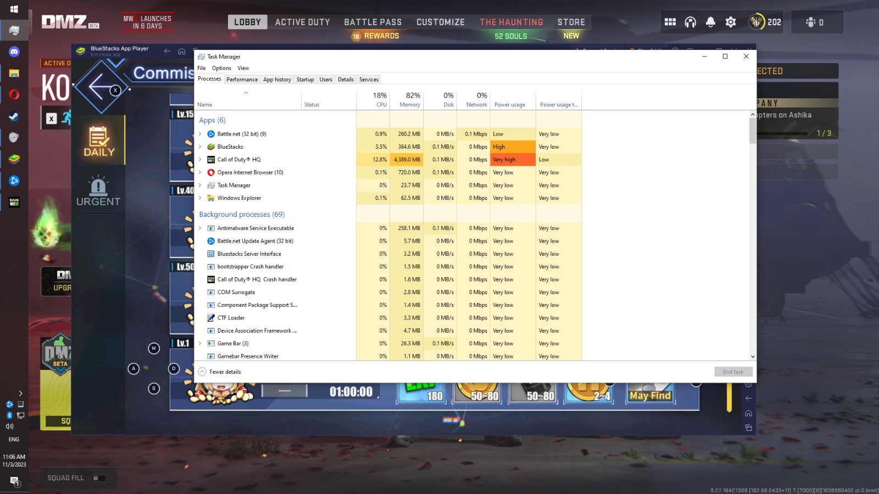879x494 pixels.
Task: Sort processes by Memory column
Action: (x=409, y=100)
